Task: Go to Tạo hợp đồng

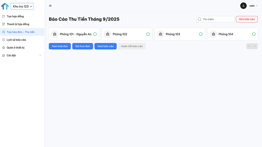Action: click(x=15, y=16)
